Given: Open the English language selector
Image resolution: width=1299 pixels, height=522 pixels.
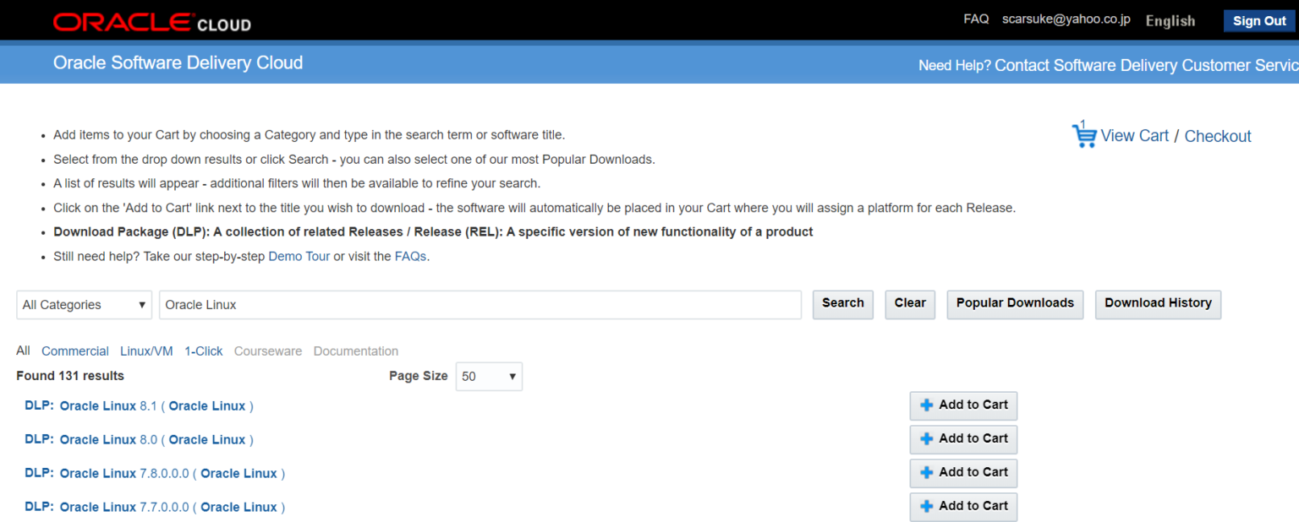Looking at the screenshot, I should [x=1170, y=20].
